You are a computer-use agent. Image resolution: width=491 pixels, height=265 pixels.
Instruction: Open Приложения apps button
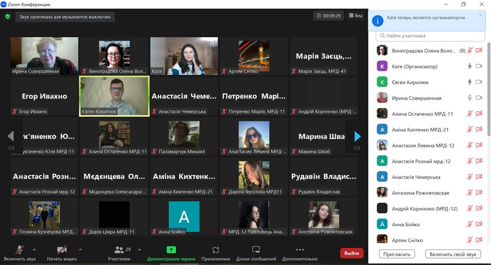tap(216, 253)
